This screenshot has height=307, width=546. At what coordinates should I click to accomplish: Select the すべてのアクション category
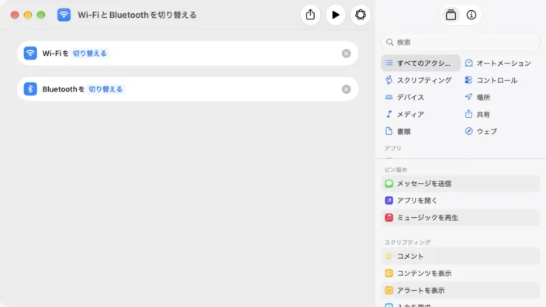[x=420, y=63]
